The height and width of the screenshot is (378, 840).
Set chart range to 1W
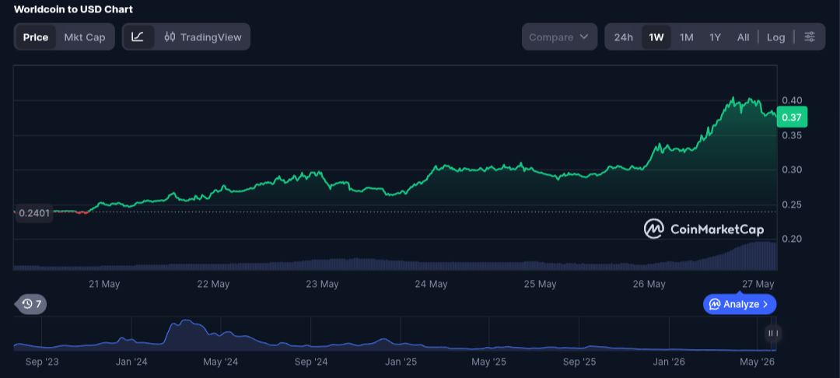[656, 37]
